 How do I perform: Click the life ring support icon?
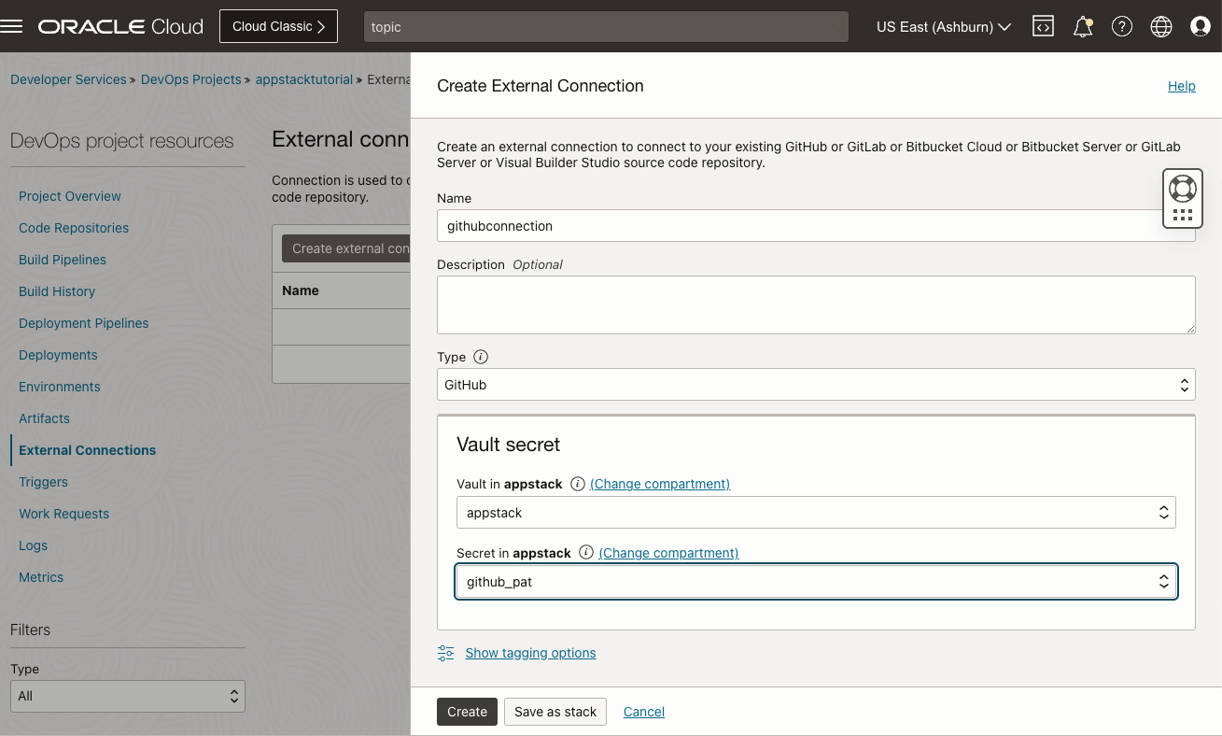tap(1183, 188)
